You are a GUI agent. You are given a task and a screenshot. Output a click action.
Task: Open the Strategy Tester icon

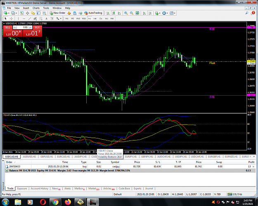[44, 13]
